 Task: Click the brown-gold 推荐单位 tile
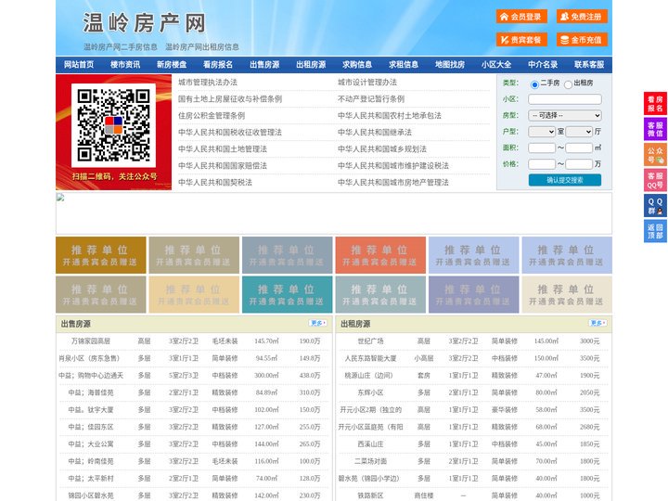[101, 255]
